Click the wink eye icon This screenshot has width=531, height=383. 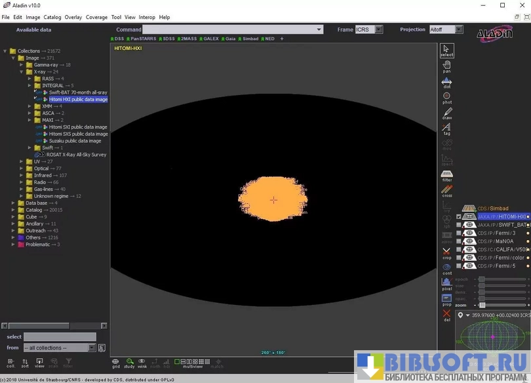[x=142, y=362]
